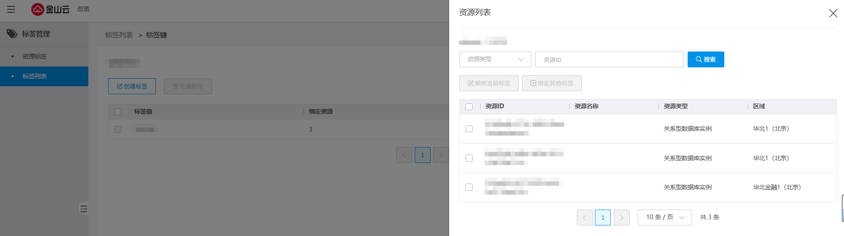Click the 资源名称 column header

(x=587, y=106)
